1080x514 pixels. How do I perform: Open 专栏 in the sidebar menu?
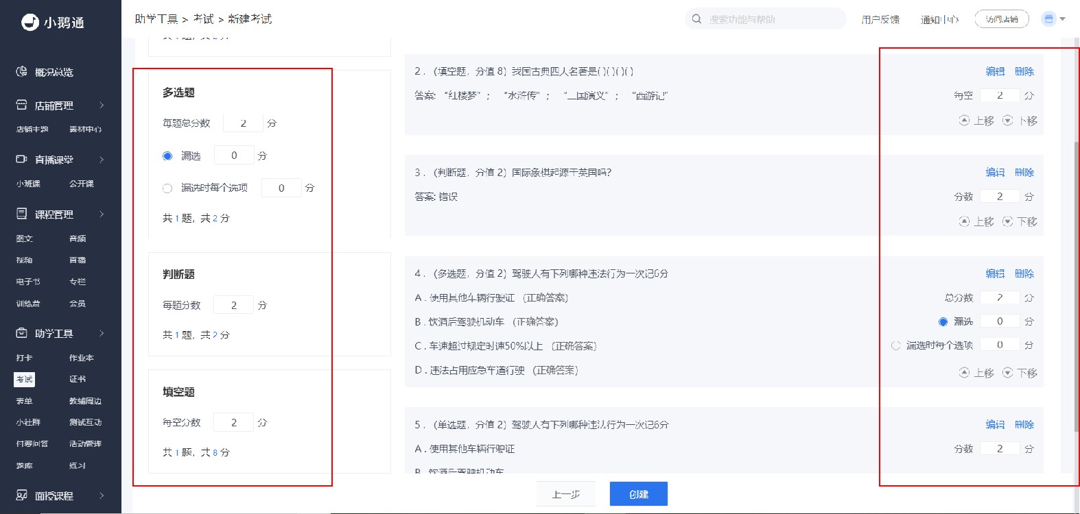coord(78,282)
